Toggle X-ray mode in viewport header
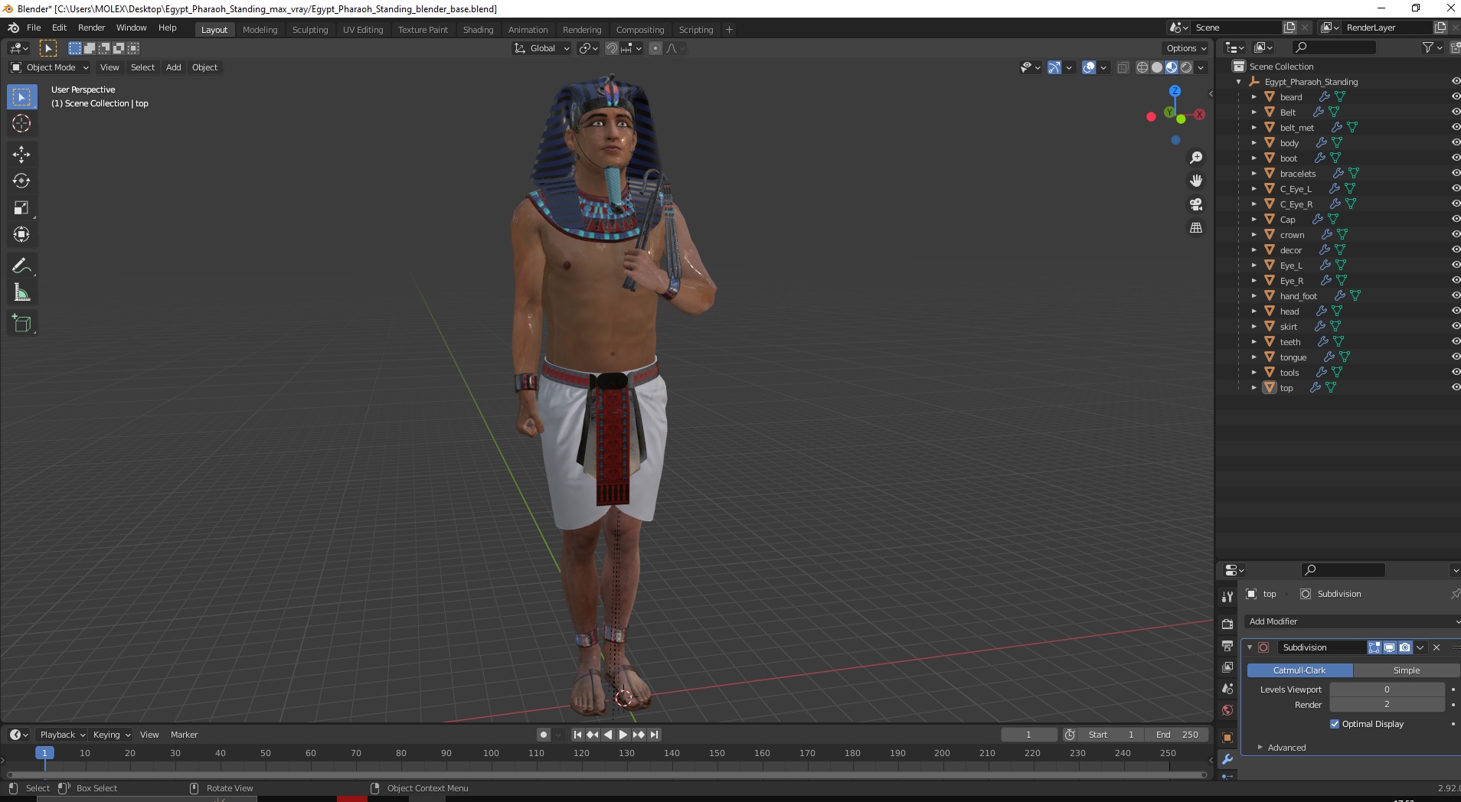Screen dimensions: 1461x802 1123,67
